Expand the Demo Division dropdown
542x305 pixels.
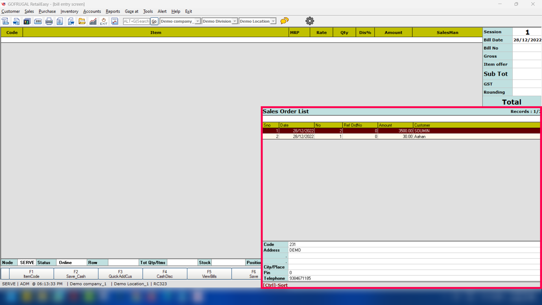235,21
